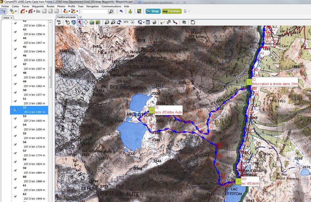Image resolution: width=311 pixels, height=202 pixels.
Task: Reset zoom to 100% scale
Action: pyautogui.click(x=59, y=22)
